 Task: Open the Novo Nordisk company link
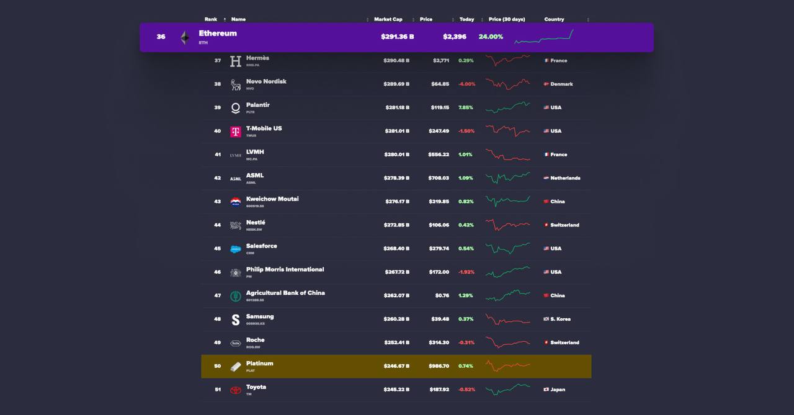pos(266,81)
